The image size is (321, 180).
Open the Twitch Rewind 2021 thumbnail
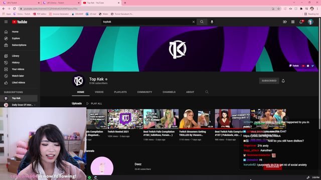(x=125, y=119)
